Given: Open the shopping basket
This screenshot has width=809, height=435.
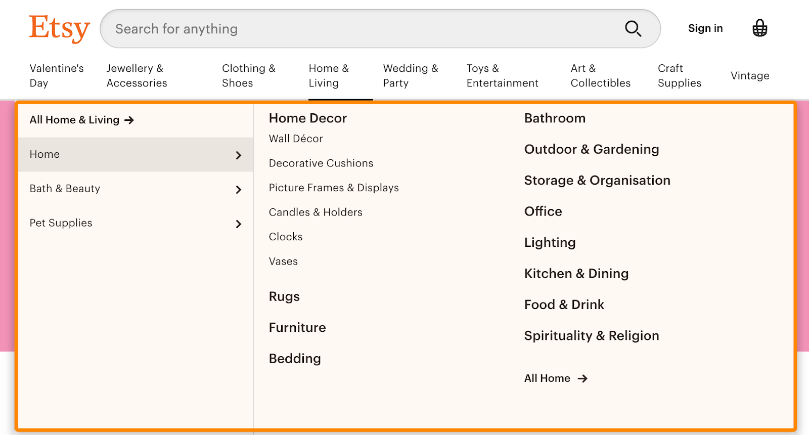Looking at the screenshot, I should (x=759, y=28).
